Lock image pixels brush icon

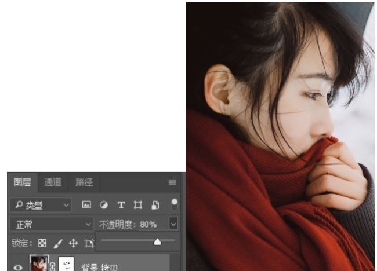tap(58, 243)
